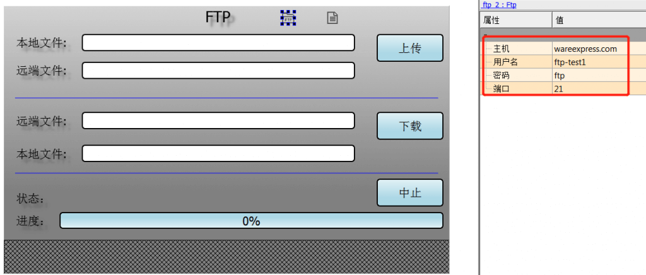The image size is (646, 275).
Task: Click the 中止 abort button
Action: (x=410, y=192)
